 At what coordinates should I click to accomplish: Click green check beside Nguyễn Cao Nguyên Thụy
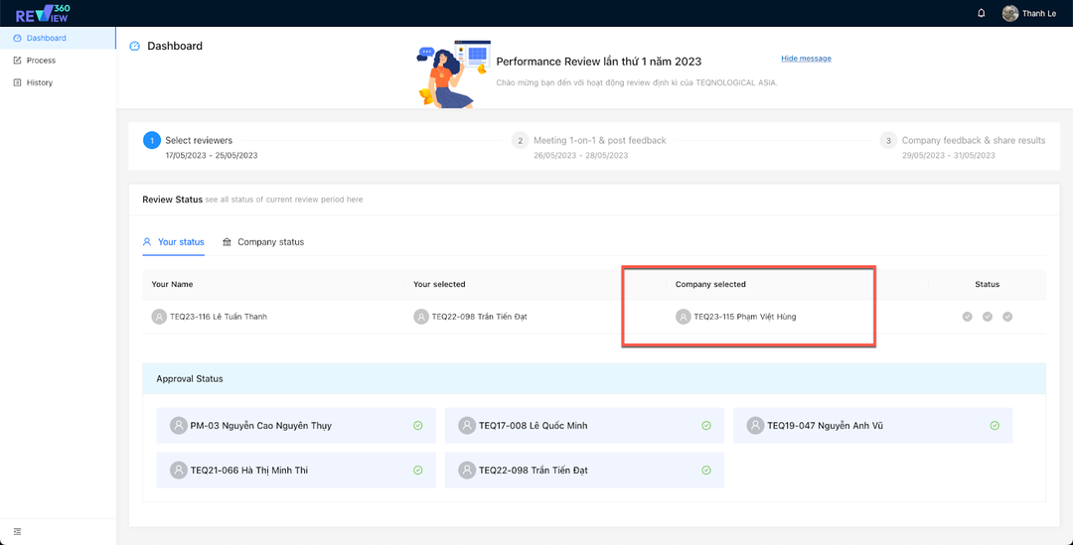point(418,426)
